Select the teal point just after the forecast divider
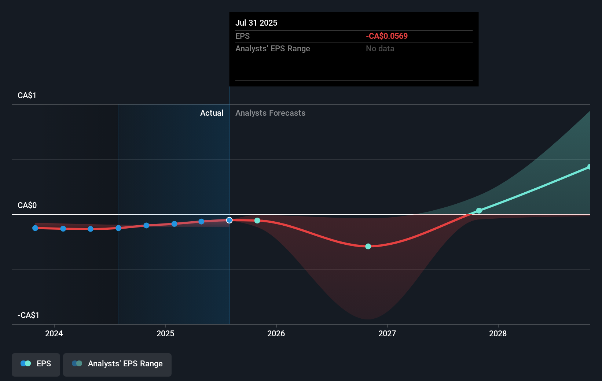Screen dimensions: 602x381 click(257, 221)
